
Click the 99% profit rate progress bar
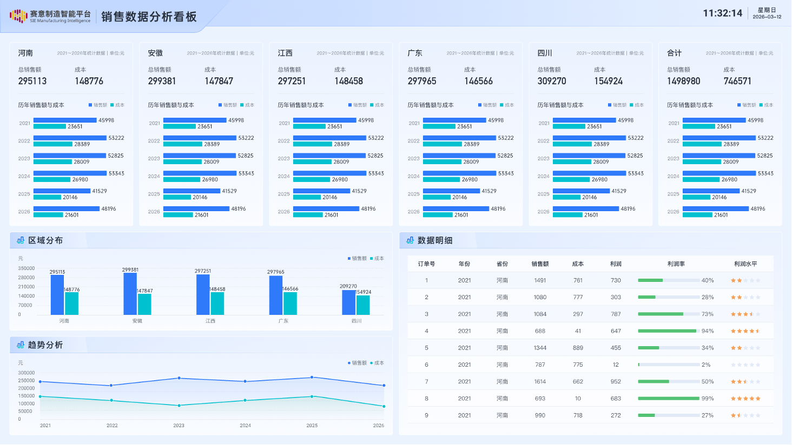(x=669, y=399)
